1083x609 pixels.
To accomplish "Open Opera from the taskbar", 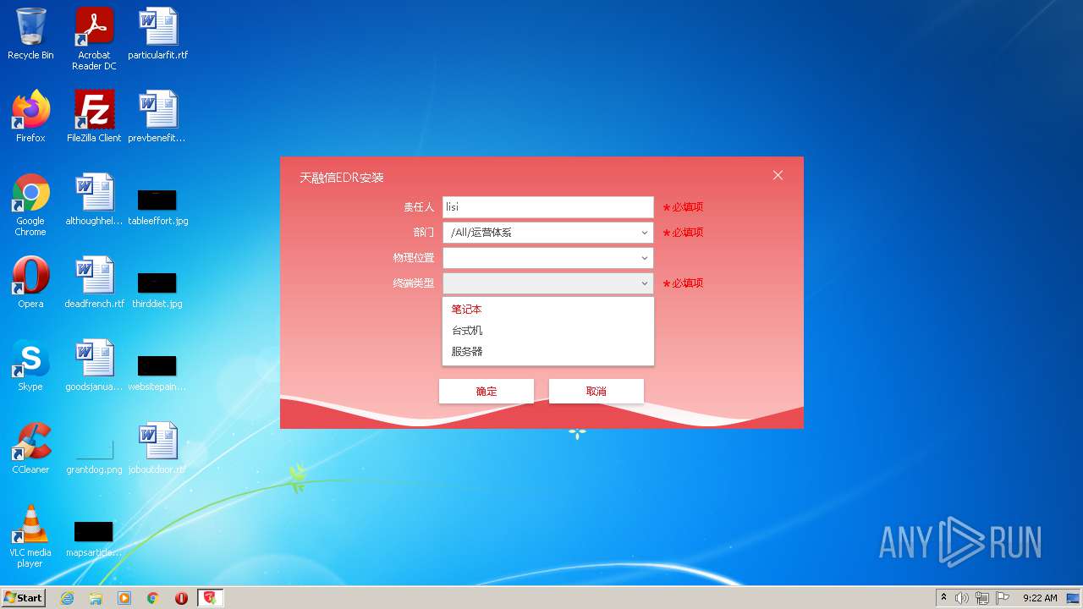I will 181,598.
